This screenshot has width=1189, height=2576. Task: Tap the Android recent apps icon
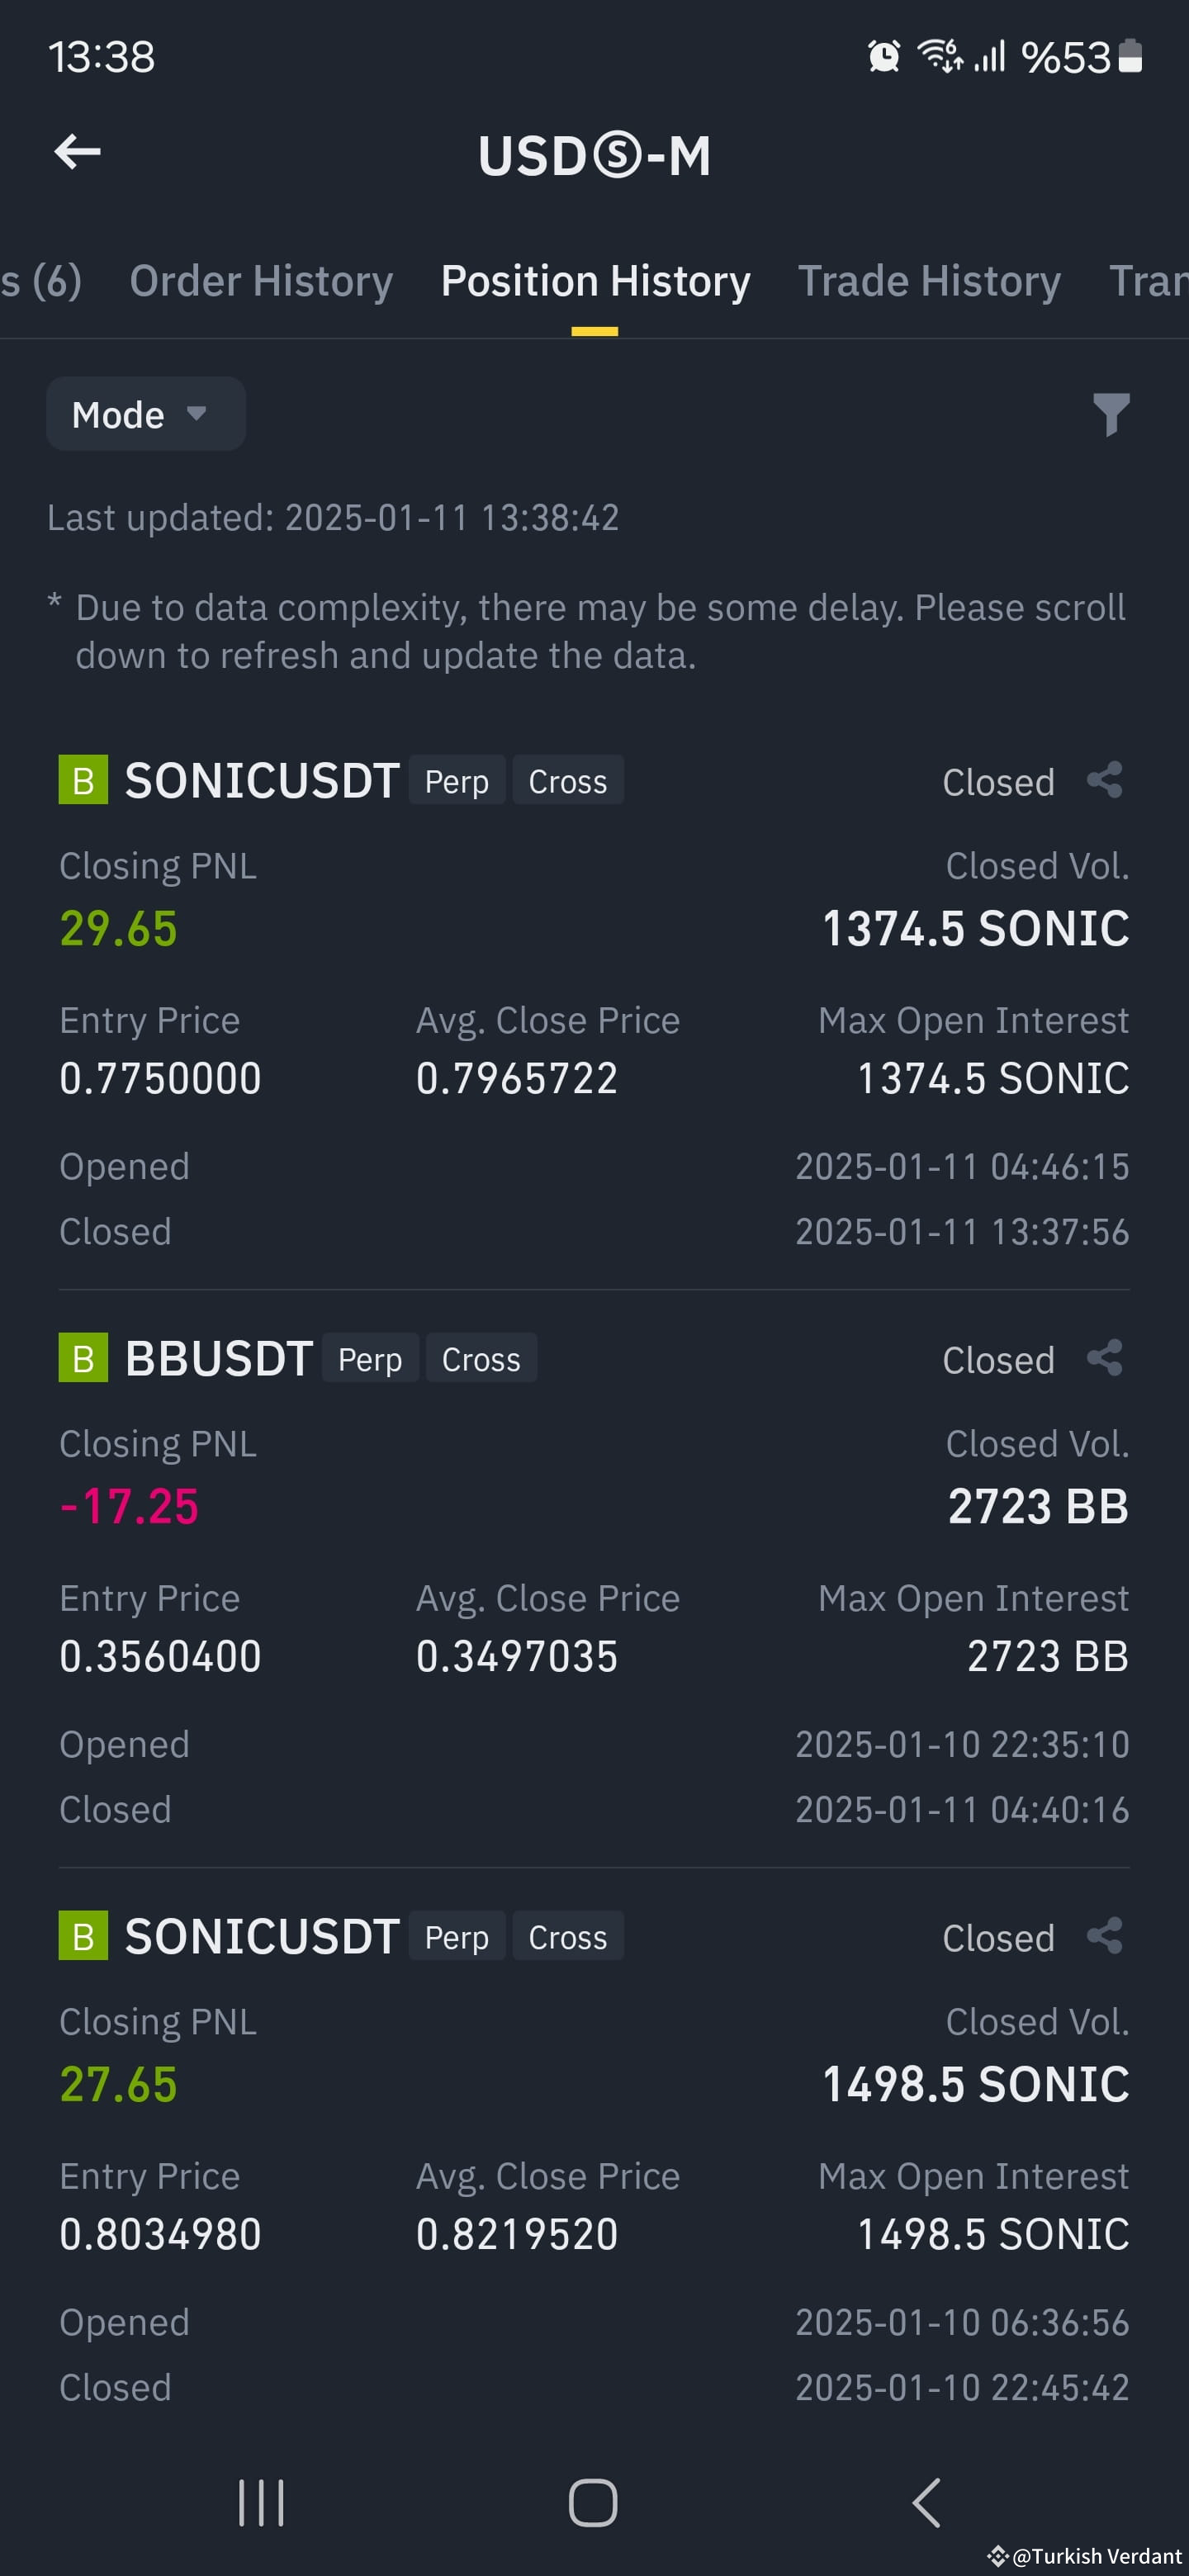click(x=261, y=2503)
